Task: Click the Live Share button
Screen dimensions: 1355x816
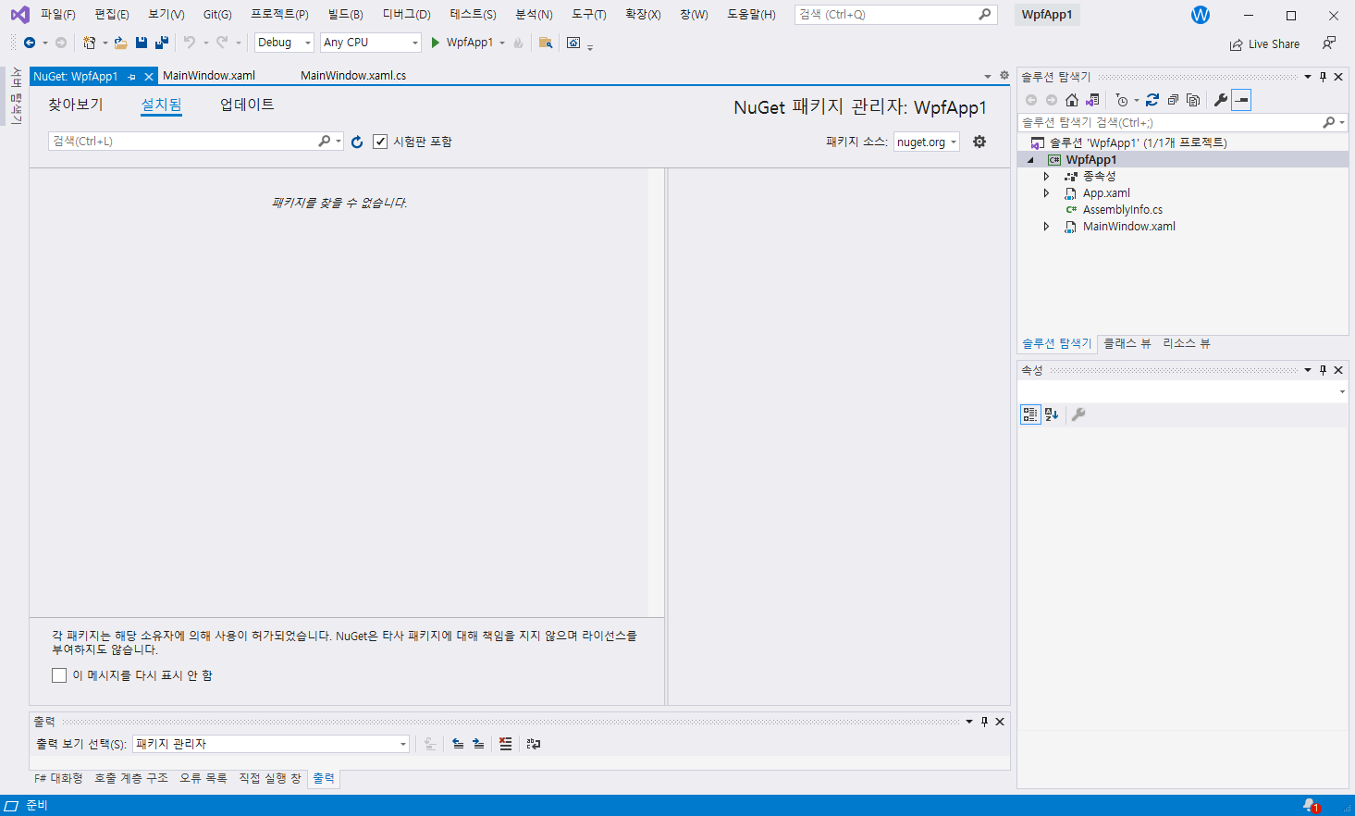Action: (x=1264, y=43)
